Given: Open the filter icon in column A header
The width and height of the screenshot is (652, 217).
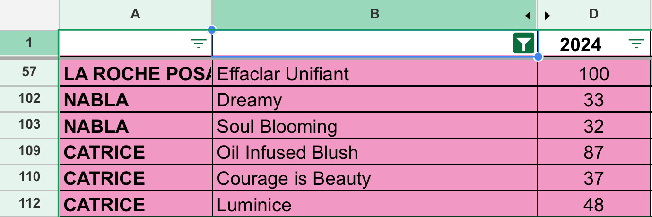Looking at the screenshot, I should point(198,44).
